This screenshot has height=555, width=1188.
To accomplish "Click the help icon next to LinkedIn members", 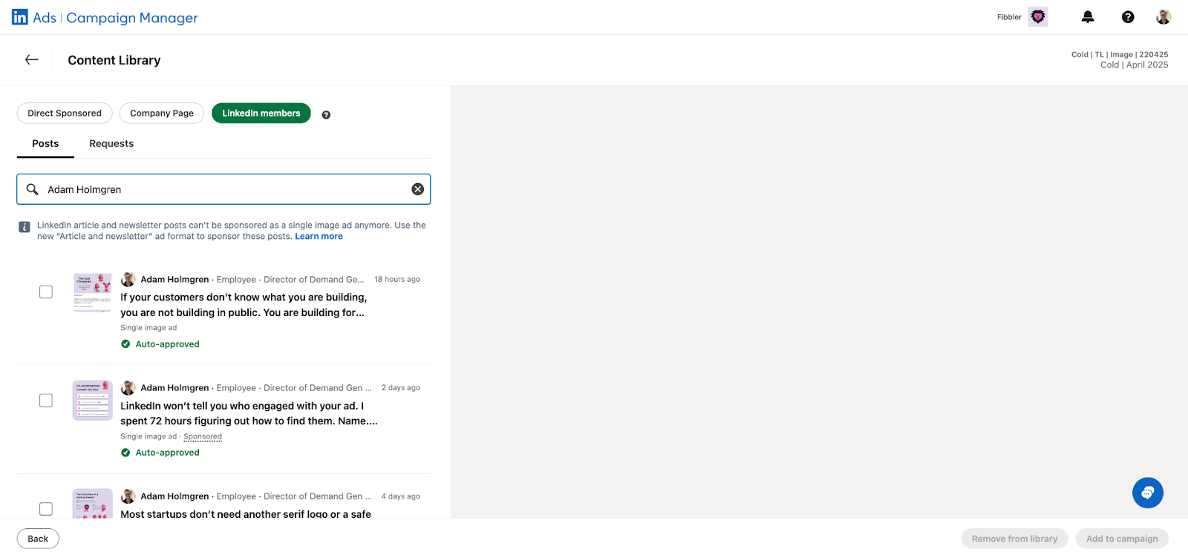I will coord(326,115).
